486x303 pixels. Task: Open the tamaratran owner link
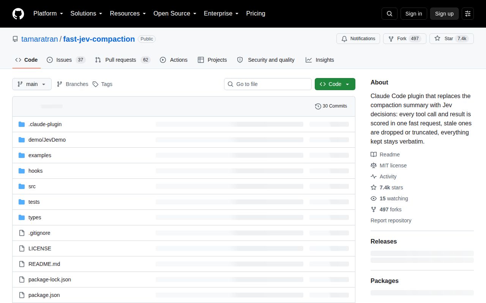(x=39, y=39)
